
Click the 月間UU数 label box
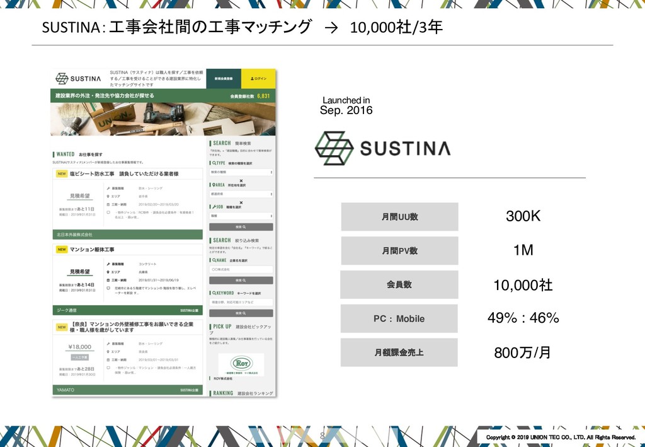pyautogui.click(x=399, y=216)
